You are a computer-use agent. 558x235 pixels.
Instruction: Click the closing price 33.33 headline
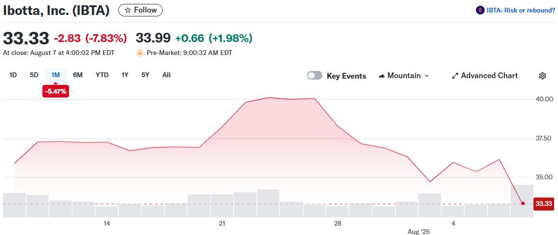[26, 38]
